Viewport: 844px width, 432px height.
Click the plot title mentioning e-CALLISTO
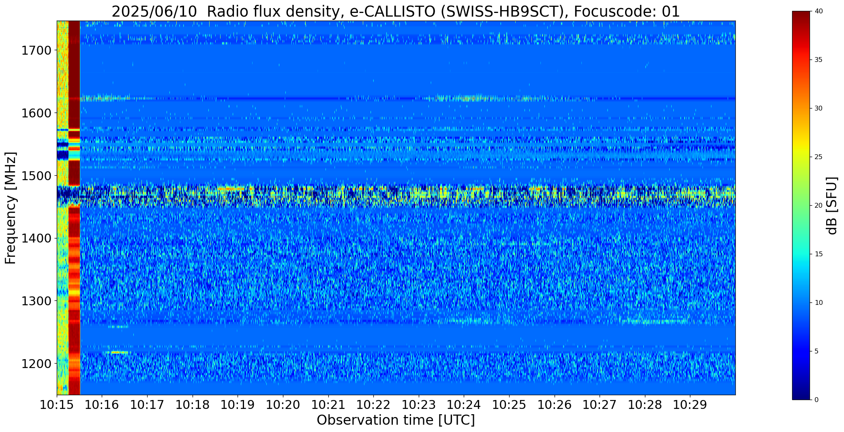tap(396, 11)
